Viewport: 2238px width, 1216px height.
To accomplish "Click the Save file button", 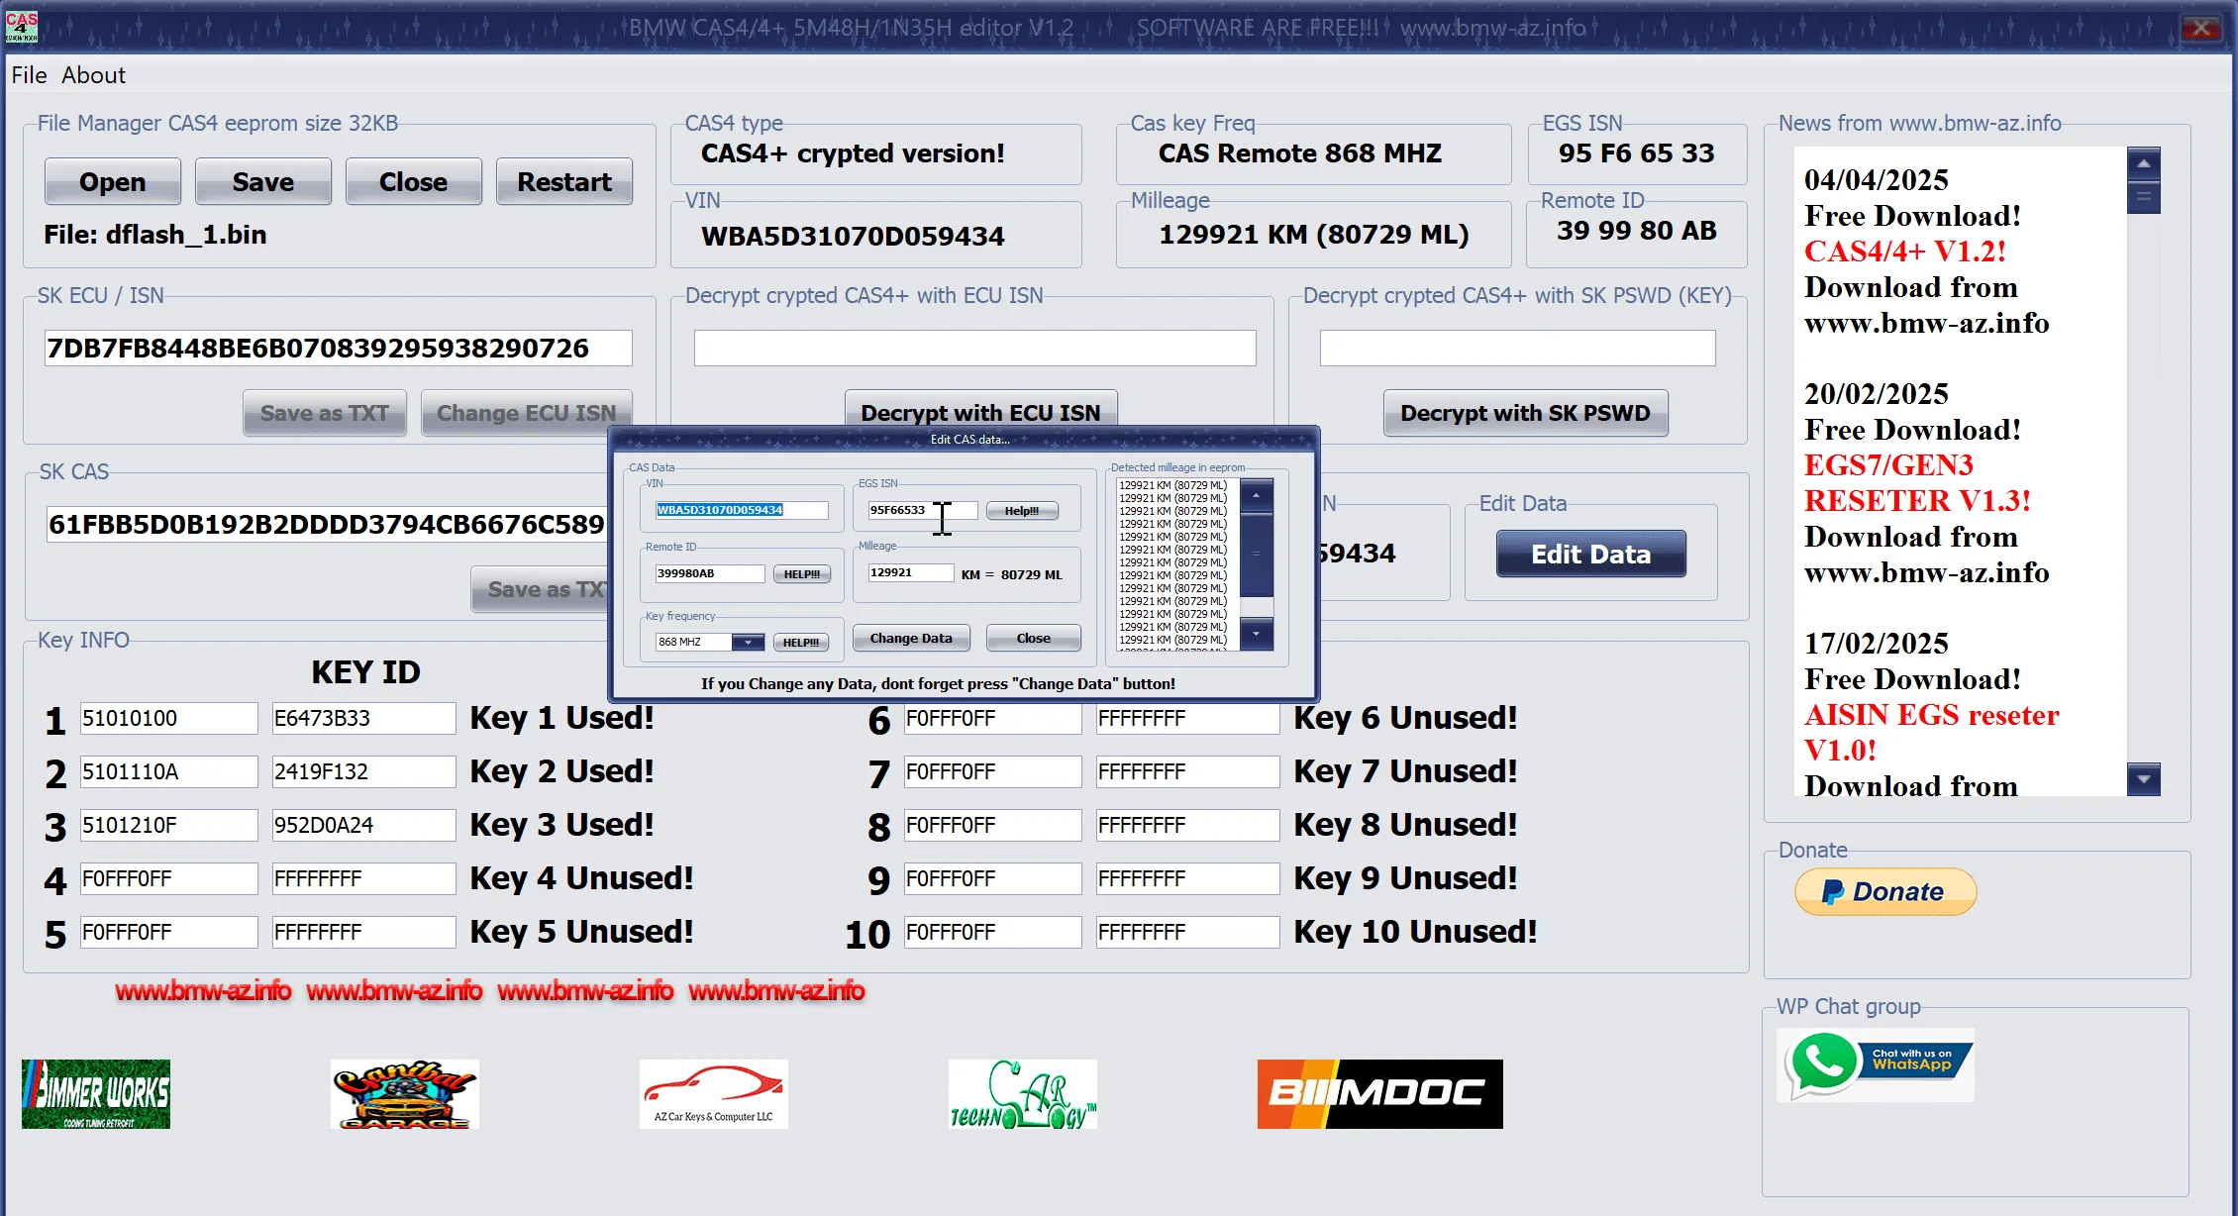I will (x=263, y=181).
